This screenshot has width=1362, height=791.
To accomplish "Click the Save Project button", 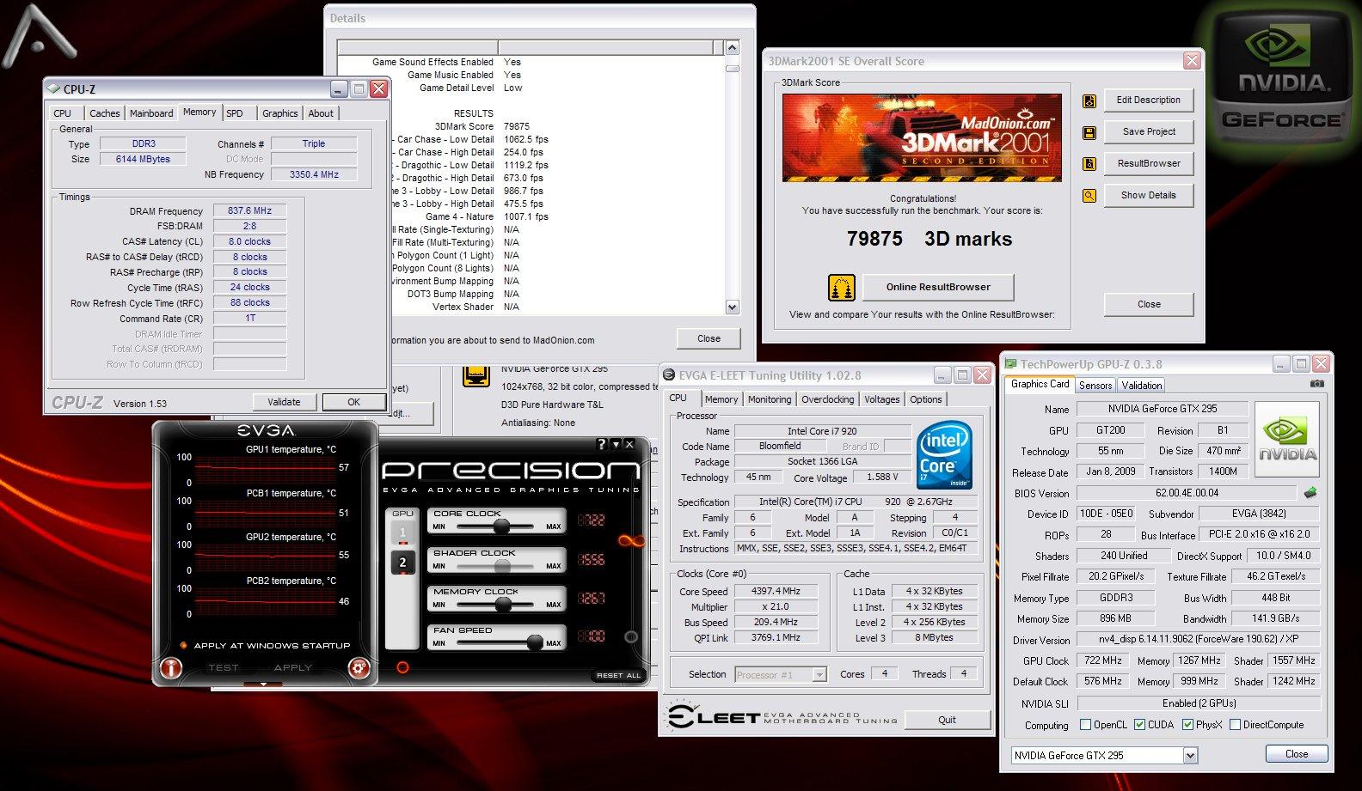I will [1149, 131].
